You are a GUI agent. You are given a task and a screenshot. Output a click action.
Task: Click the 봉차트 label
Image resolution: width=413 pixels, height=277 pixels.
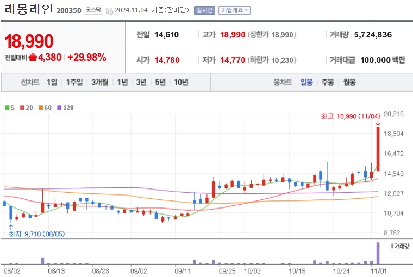tap(283, 82)
